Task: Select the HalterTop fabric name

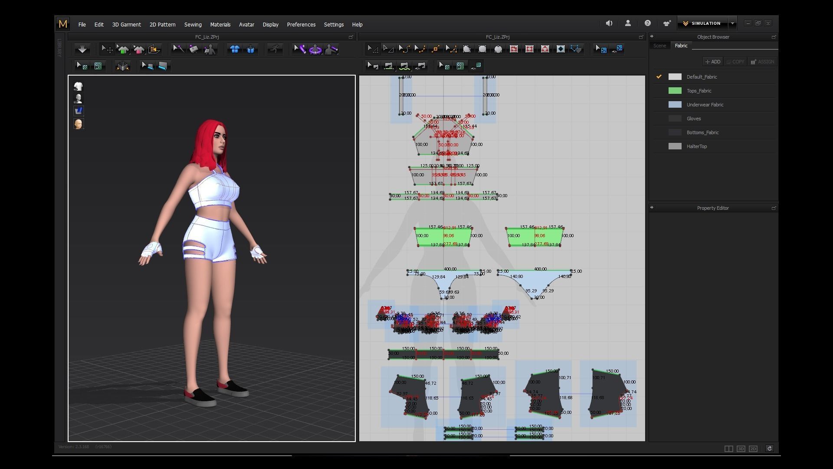Action: coord(696,146)
